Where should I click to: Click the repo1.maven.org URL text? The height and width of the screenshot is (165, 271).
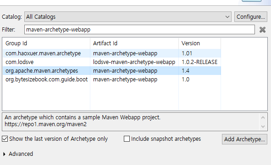[45, 124]
